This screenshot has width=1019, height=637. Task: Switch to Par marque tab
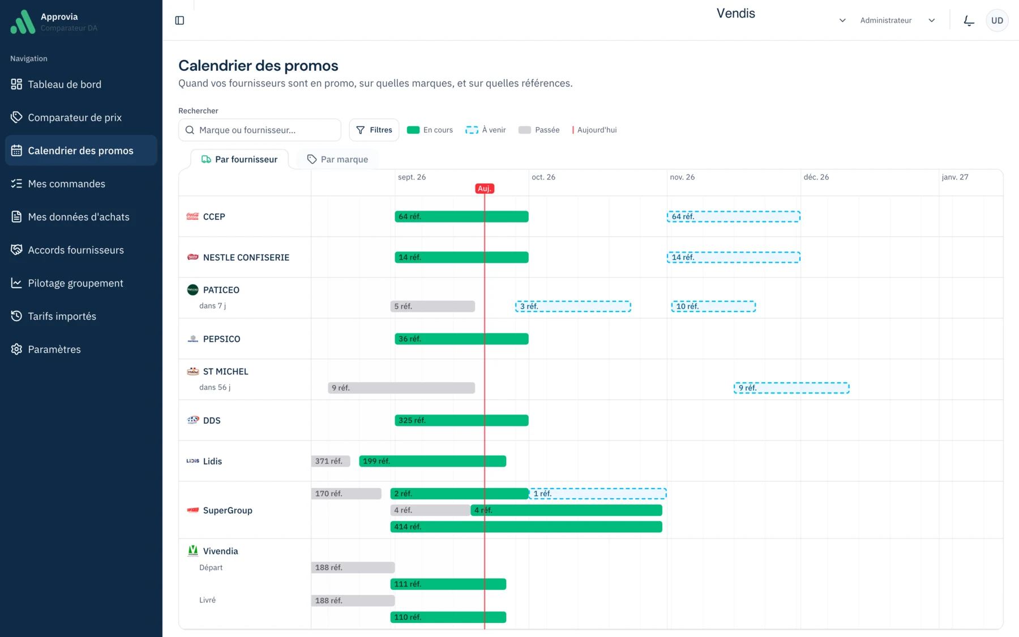(337, 160)
